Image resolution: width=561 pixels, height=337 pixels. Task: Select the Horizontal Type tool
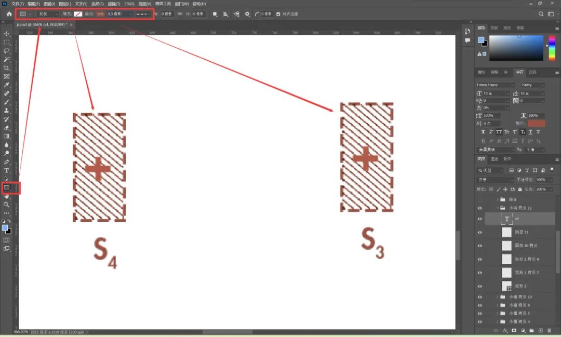[6, 171]
